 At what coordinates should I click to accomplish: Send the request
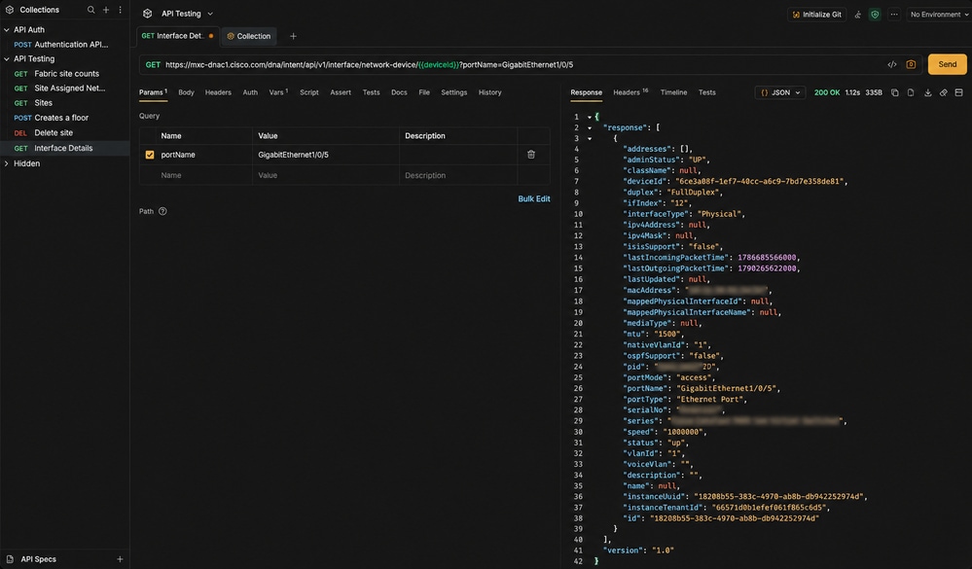tap(948, 64)
